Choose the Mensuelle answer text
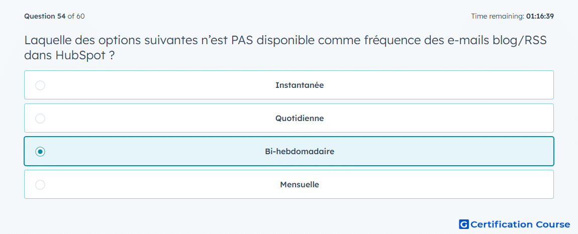The height and width of the screenshot is (234, 578). (300, 185)
